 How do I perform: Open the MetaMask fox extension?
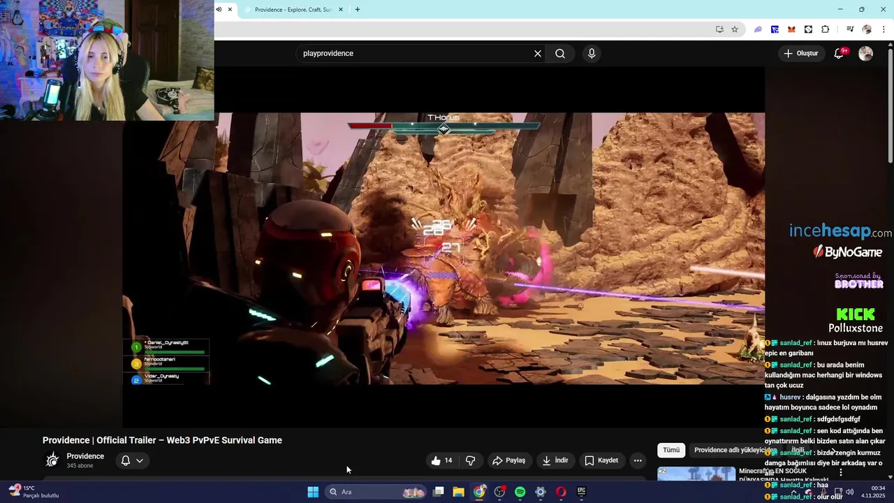791,29
